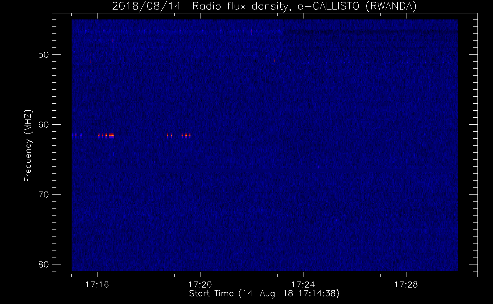This screenshot has height=304, width=493.
Task: Click the plot title '2018/08/14 Radio flux density'
Action: pyautogui.click(x=264, y=6)
